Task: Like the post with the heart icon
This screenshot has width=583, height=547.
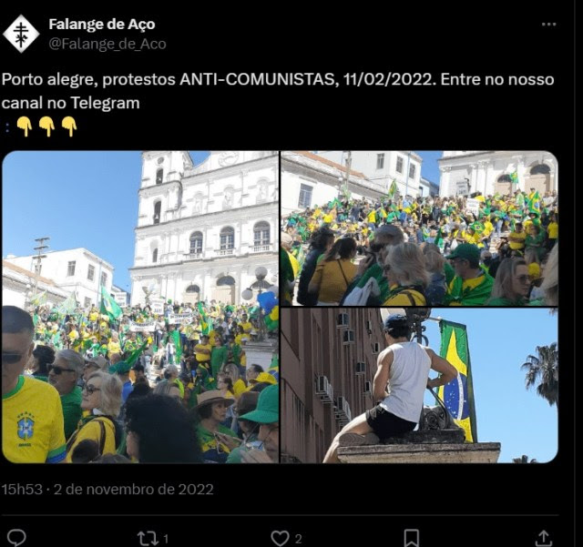Action: pos(280,538)
